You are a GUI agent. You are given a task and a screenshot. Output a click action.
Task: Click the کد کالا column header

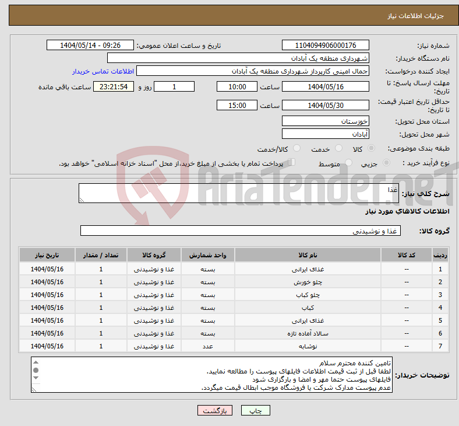(407, 255)
